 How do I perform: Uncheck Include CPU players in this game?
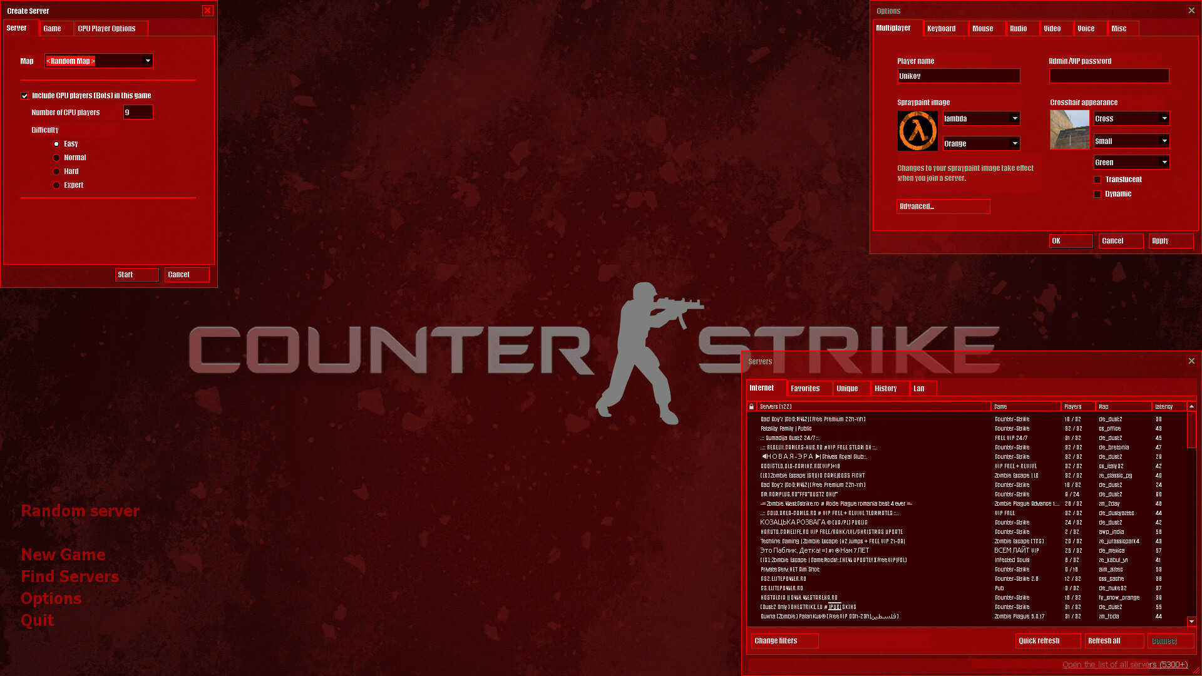click(x=25, y=96)
